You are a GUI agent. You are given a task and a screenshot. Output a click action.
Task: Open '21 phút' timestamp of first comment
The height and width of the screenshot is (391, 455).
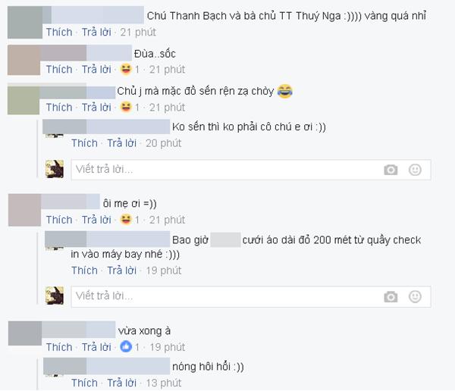[x=138, y=32]
